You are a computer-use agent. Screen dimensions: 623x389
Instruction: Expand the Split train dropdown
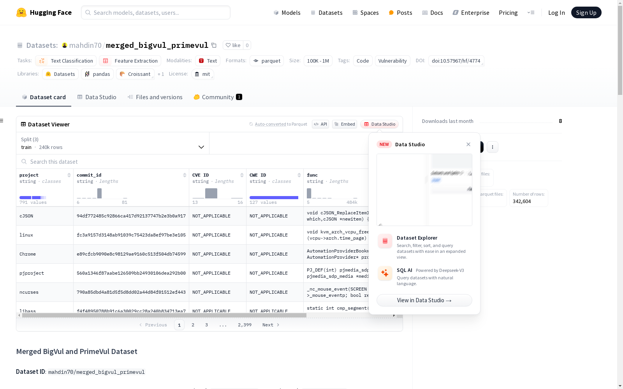[113, 143]
